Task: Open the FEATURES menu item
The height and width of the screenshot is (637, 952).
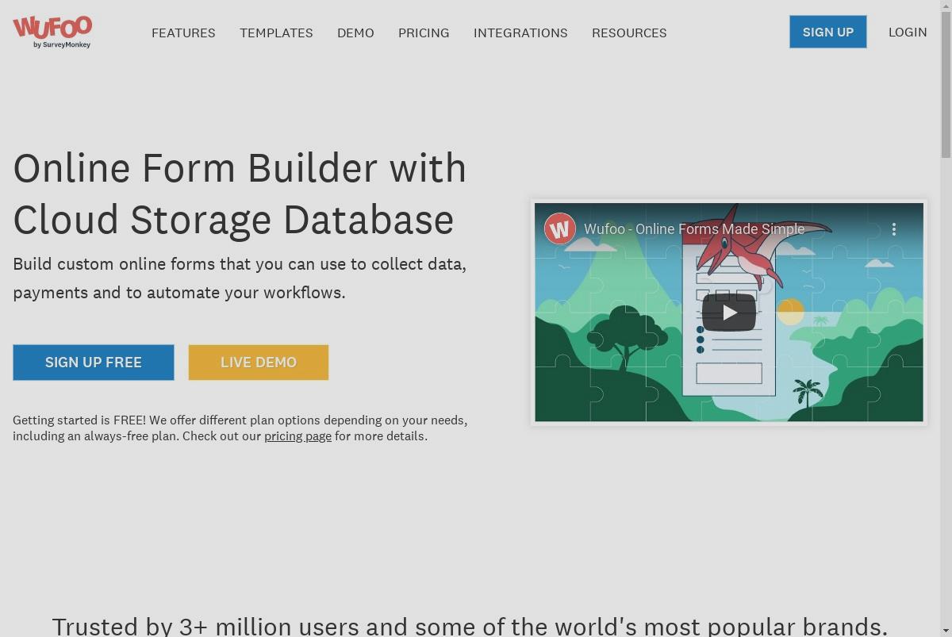Action: pos(183,33)
